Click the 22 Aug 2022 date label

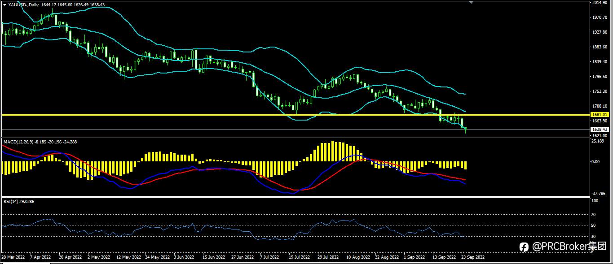click(x=387, y=258)
